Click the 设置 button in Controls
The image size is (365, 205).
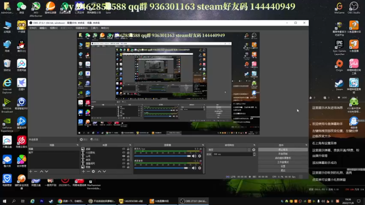[x=283, y=166]
